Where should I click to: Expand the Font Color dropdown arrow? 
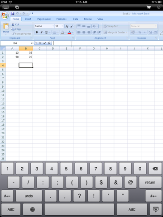(73, 32)
